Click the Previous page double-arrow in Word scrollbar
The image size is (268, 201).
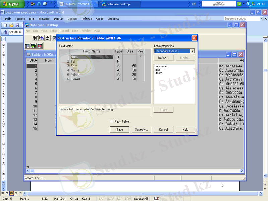[265, 180]
